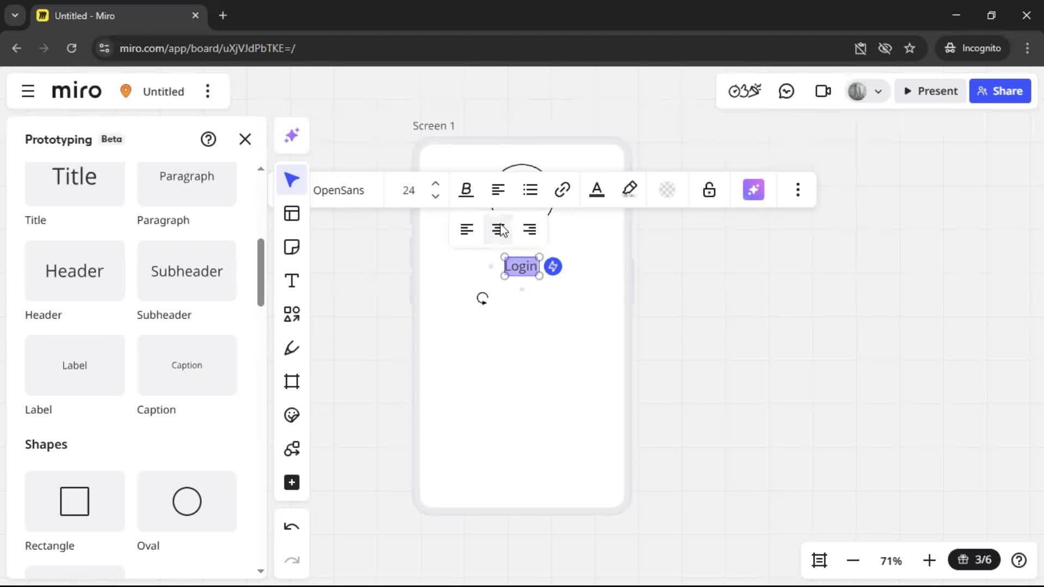
Task: Open board options three-dot menu
Action: (x=208, y=91)
